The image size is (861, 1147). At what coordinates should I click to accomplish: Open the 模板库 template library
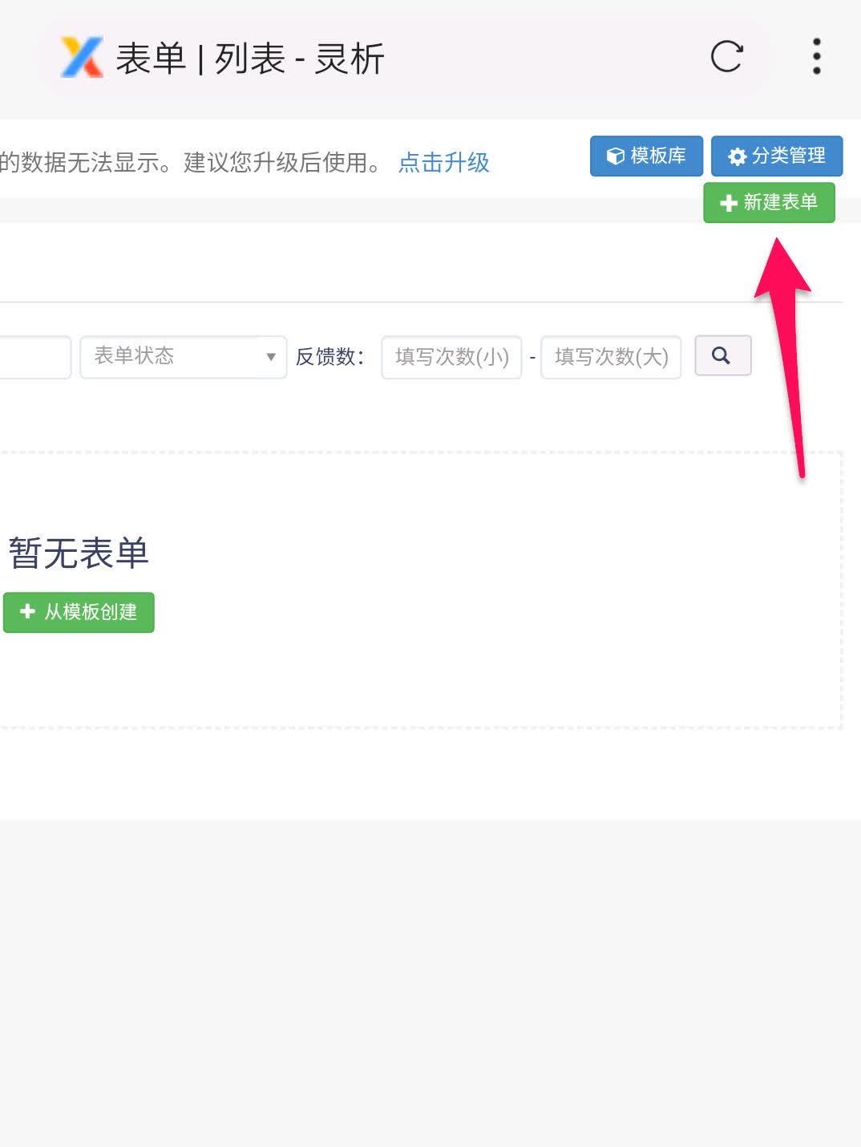[646, 156]
